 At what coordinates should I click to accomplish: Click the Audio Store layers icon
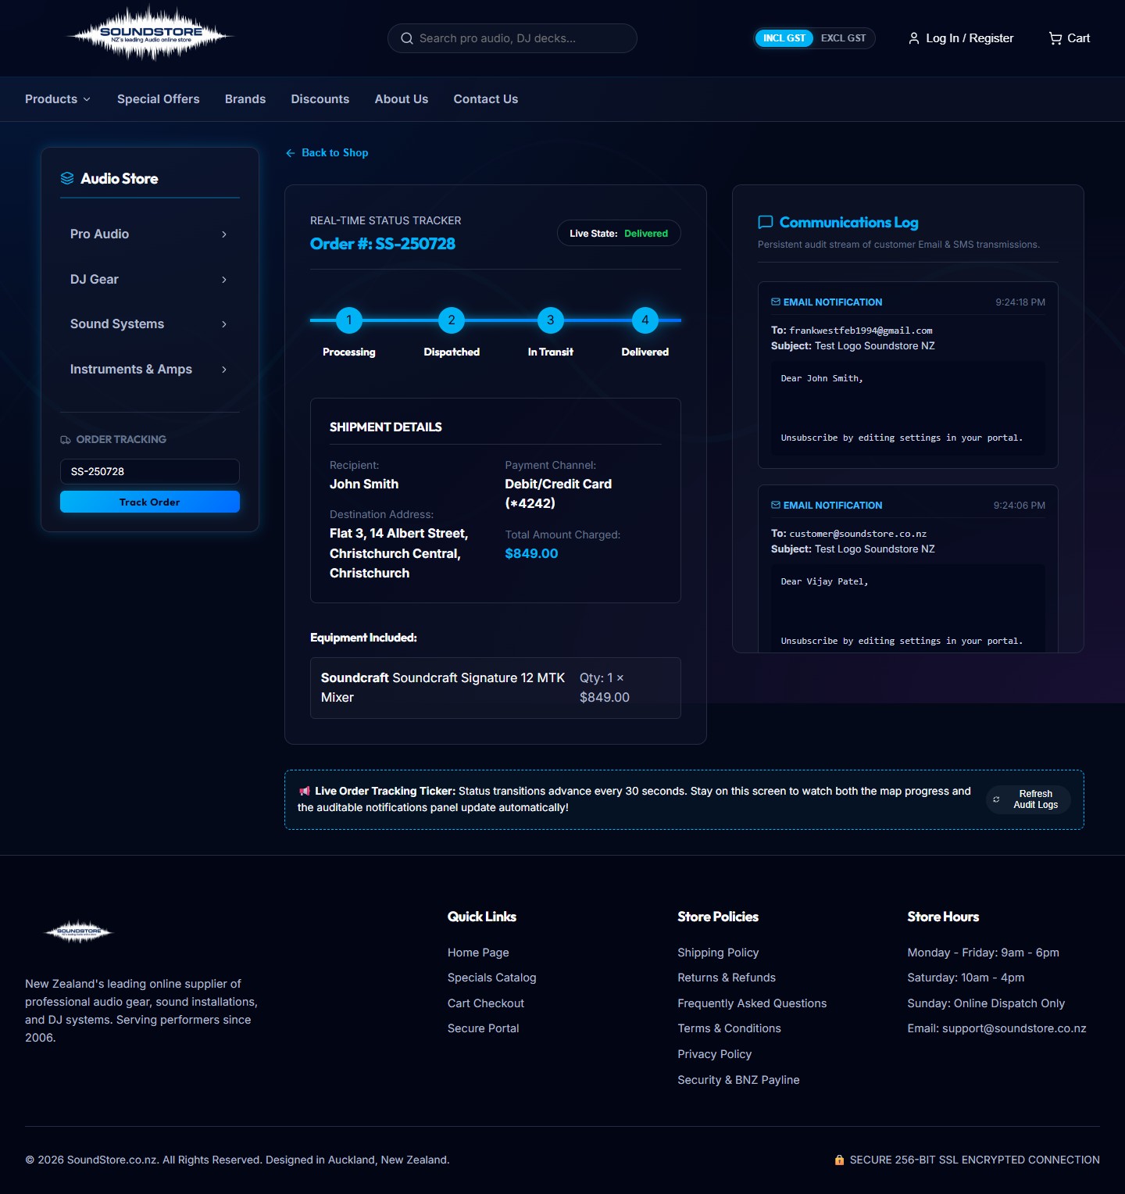click(x=67, y=178)
